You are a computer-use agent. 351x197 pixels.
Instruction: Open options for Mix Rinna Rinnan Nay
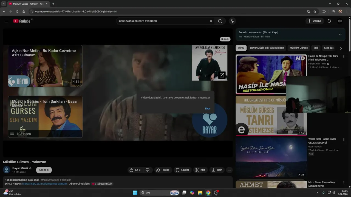coord(344,182)
